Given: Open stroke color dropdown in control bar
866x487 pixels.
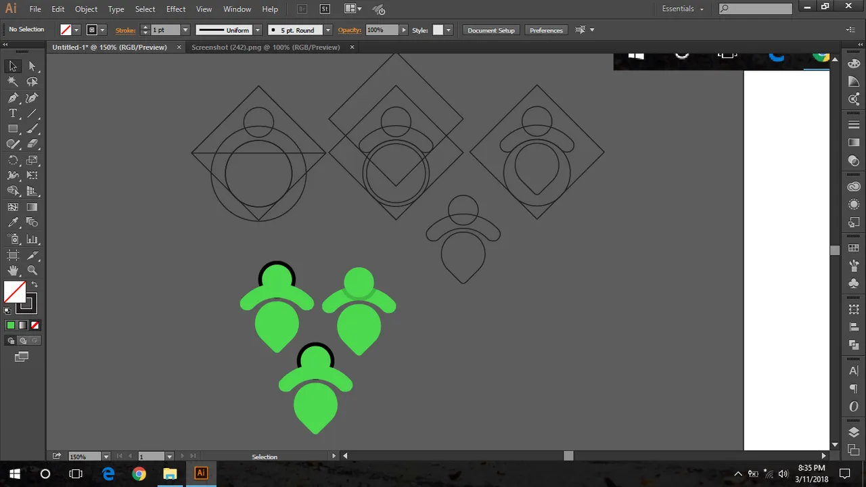Looking at the screenshot, I should coord(102,30).
